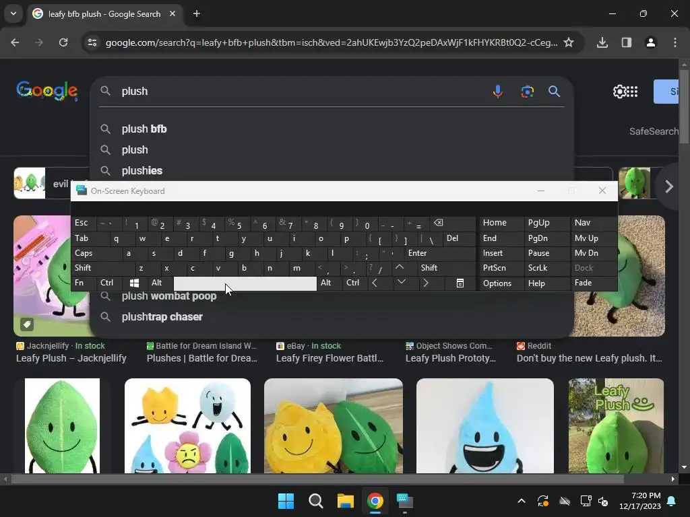This screenshot has height=517, width=690.
Task: Click the Del key
Action: pos(460,238)
